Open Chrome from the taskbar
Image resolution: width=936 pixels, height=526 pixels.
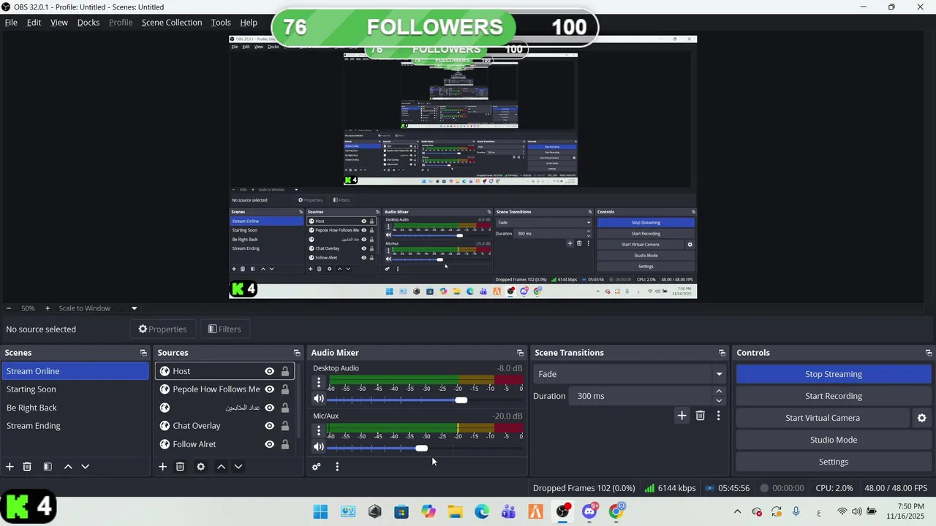click(x=616, y=511)
